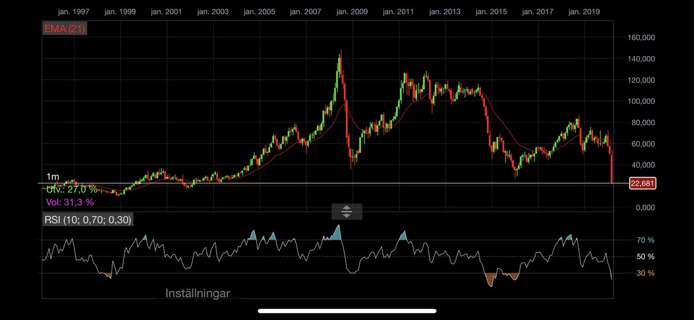The image size is (694, 320).
Task: Click the jan. 2009 date label
Action: coord(352,12)
